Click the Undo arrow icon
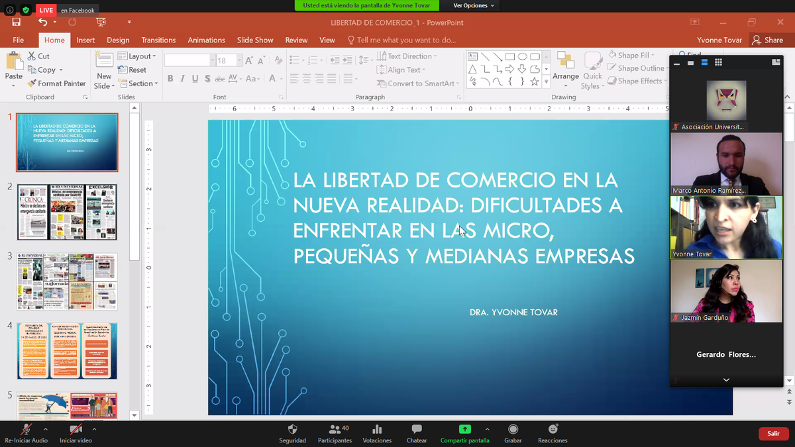Image resolution: width=795 pixels, height=447 pixels. pos(43,22)
